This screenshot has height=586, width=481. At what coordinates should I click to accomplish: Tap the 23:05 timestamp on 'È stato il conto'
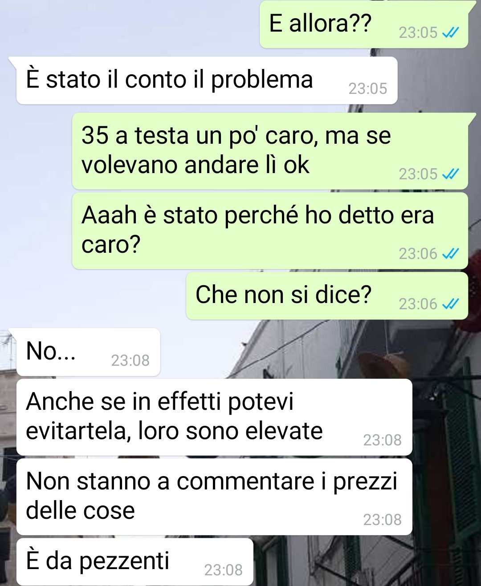coord(368,89)
